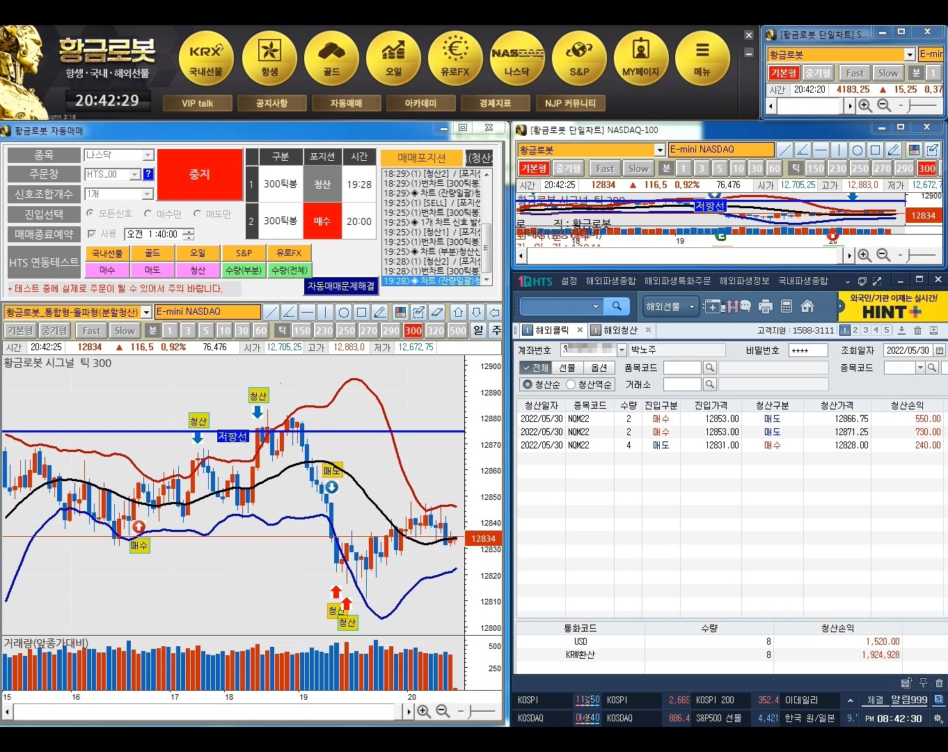Open the 해외파생종합 menu
The width and height of the screenshot is (948, 752).
pos(610,281)
